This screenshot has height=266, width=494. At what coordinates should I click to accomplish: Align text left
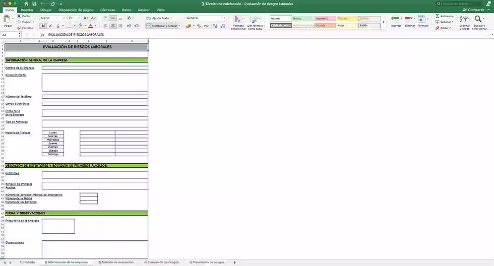(x=105, y=26)
